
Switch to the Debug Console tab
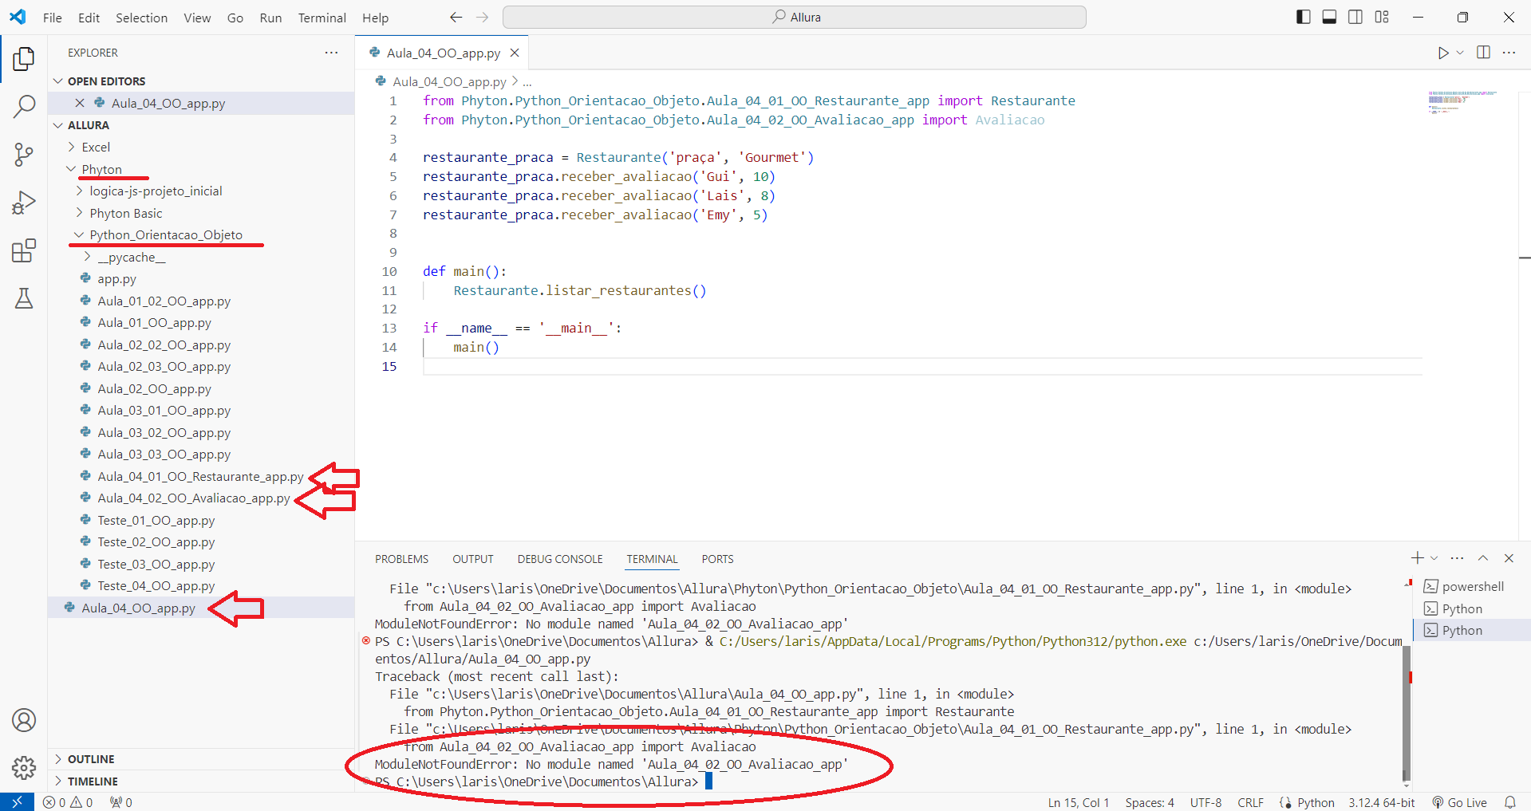pyautogui.click(x=560, y=559)
